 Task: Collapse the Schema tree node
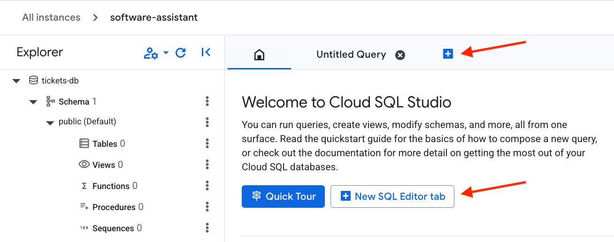pos(33,102)
